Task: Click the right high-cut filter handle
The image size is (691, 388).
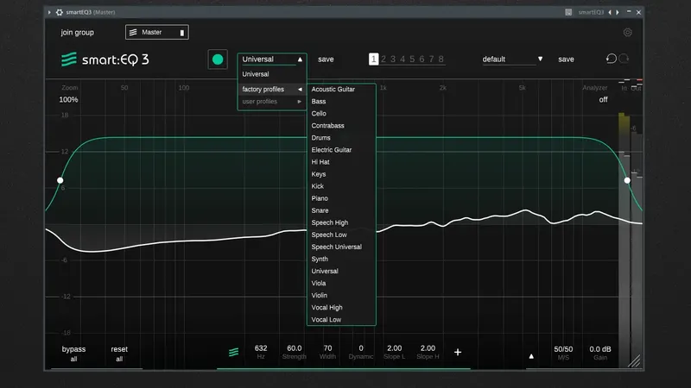Action: pos(627,180)
